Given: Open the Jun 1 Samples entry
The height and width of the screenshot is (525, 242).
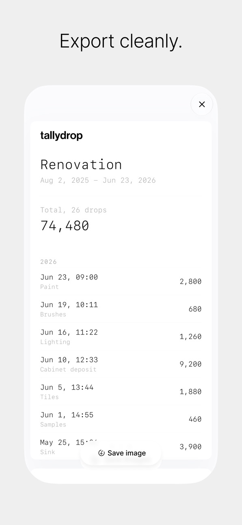Looking at the screenshot, I should click(x=121, y=419).
